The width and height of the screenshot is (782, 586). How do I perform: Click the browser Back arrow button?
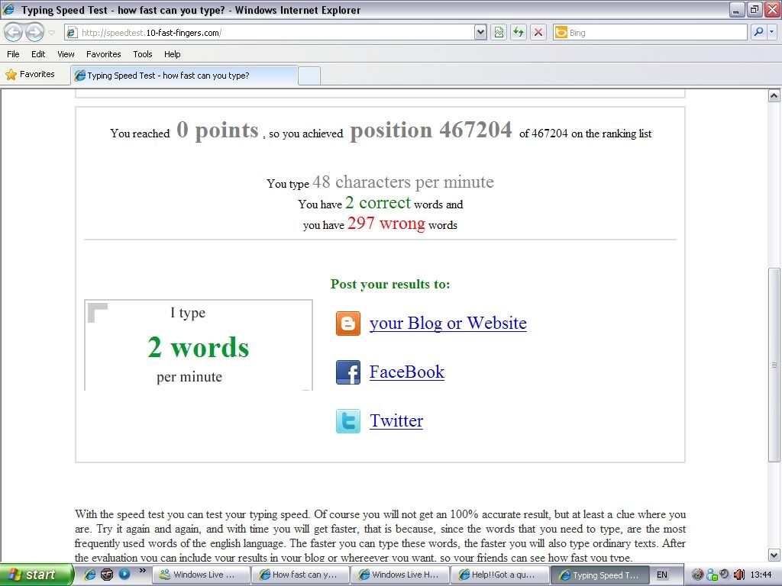pos(14,32)
